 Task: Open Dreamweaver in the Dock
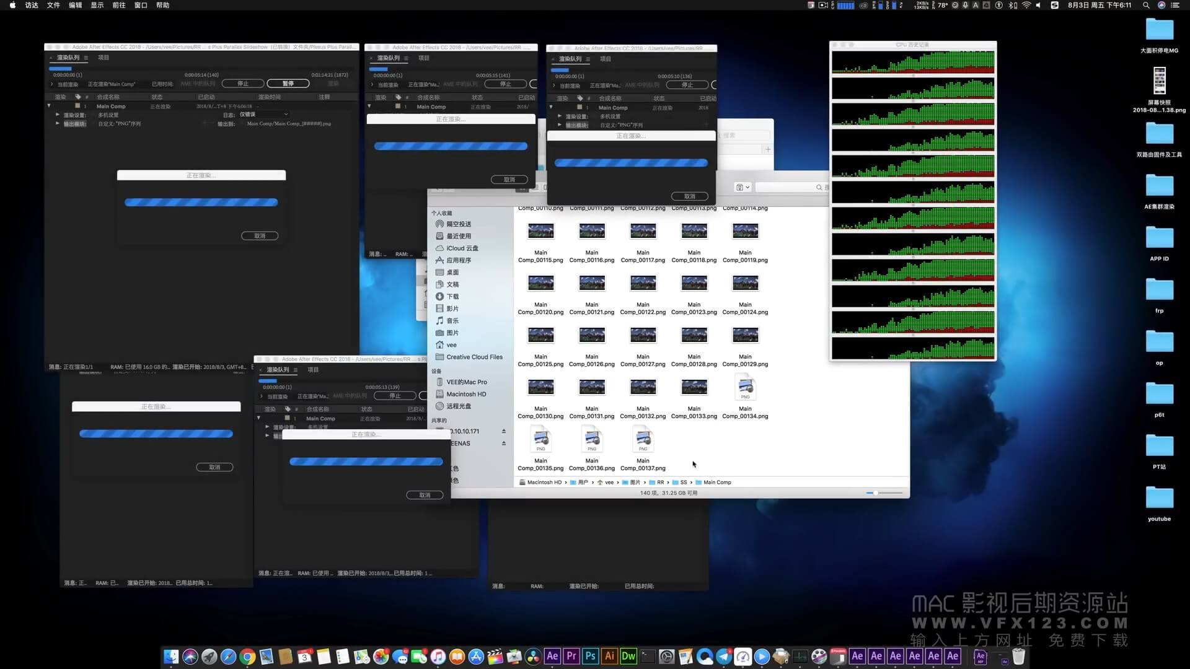coord(628,656)
